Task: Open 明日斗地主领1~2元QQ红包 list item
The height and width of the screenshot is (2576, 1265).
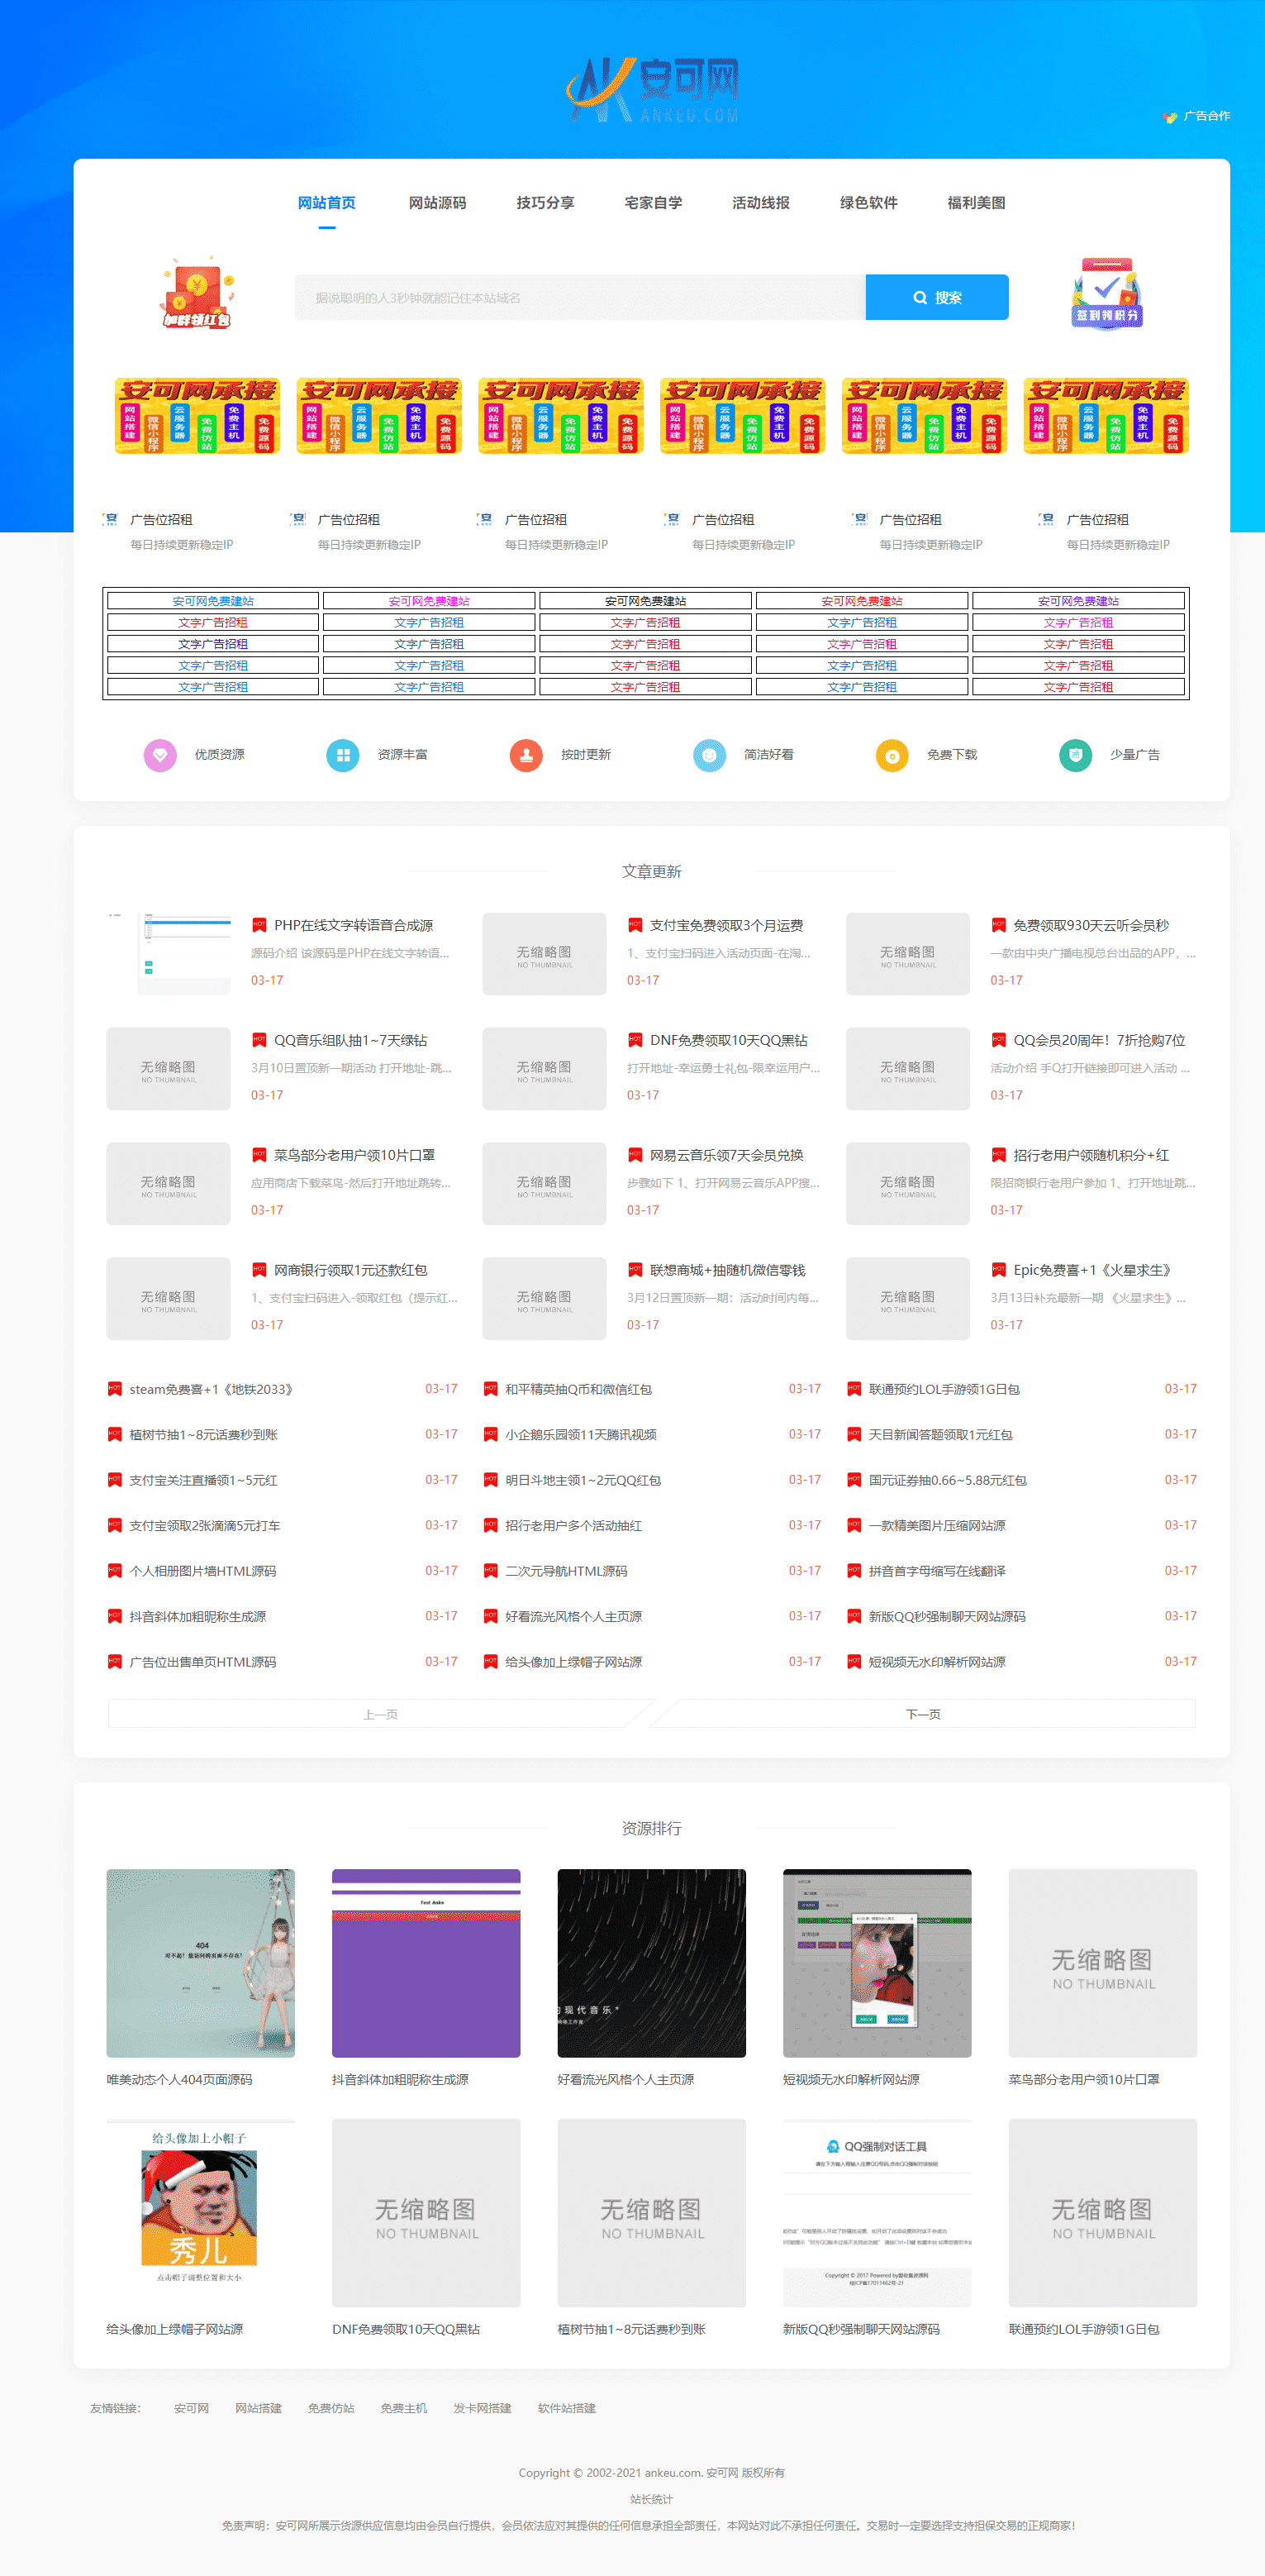Action: pos(583,1480)
